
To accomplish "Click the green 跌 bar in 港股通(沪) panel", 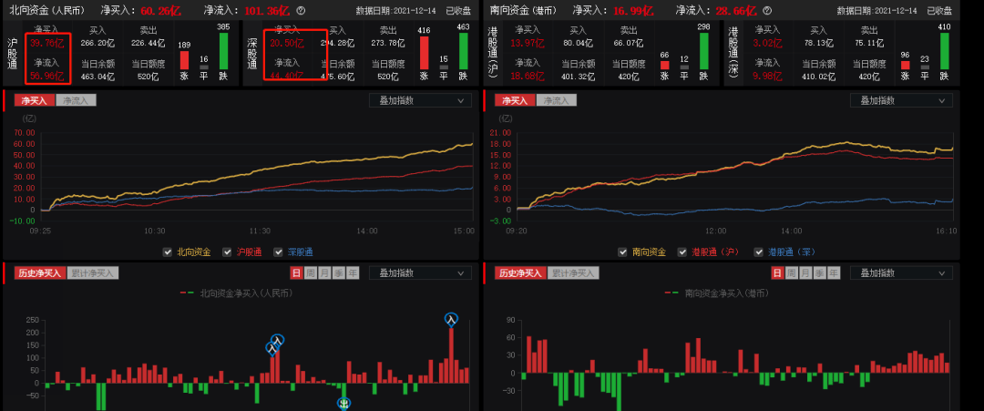I will tap(703, 51).
